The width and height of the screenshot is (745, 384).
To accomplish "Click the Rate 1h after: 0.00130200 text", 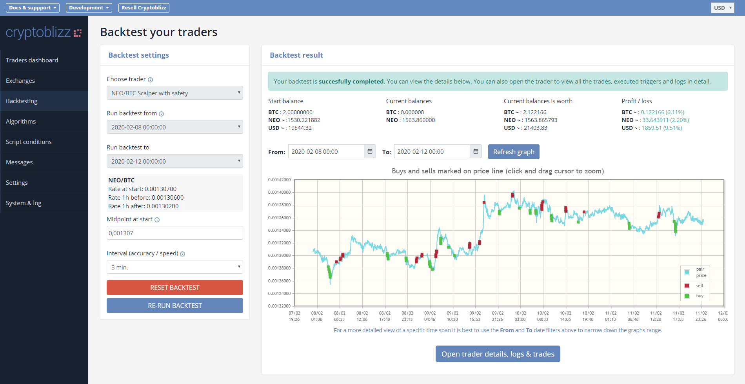I will click(144, 206).
